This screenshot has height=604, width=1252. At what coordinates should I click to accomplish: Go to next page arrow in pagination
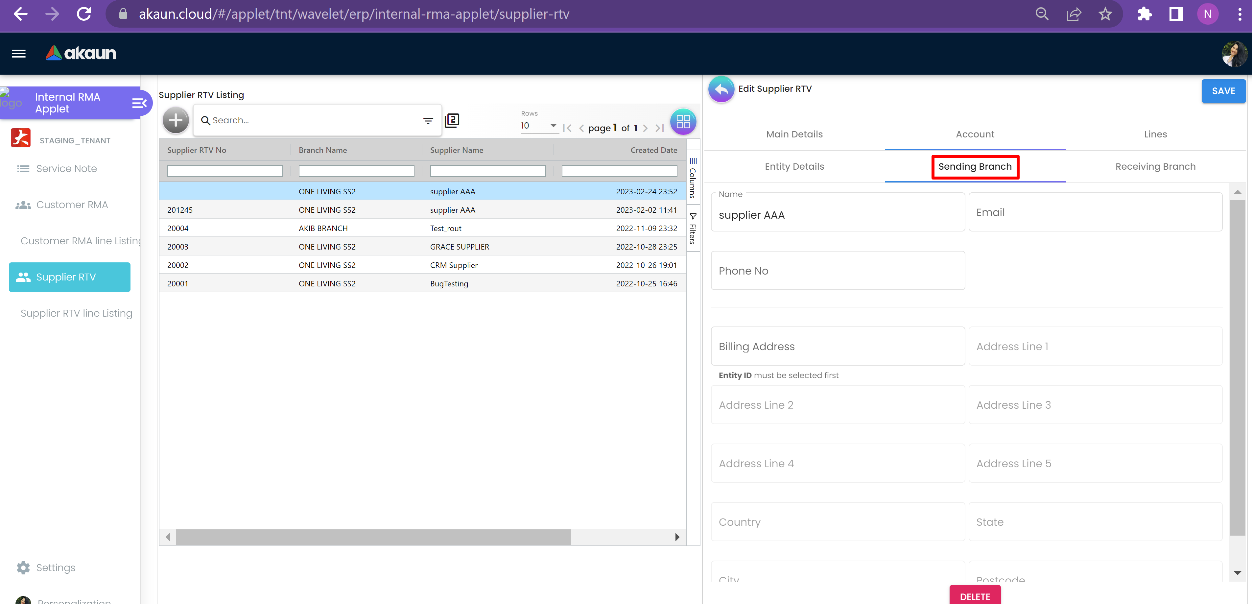(646, 128)
